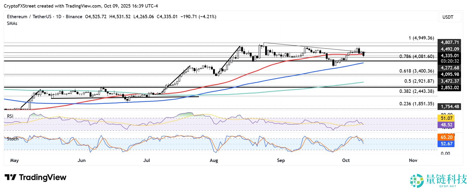Click the current price label 4,335.01

tap(450, 55)
